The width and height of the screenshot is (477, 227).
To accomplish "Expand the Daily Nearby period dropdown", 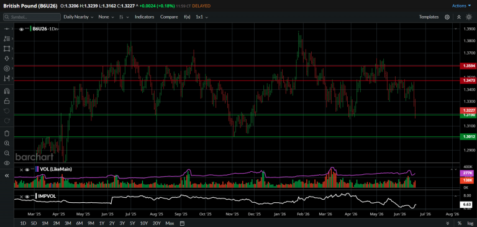I will [x=78, y=17].
